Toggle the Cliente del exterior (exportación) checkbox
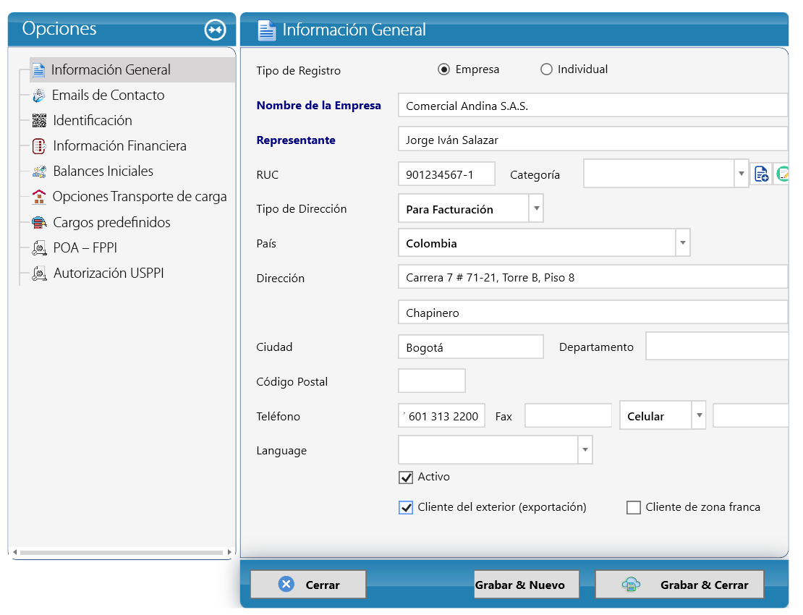Image resolution: width=803 pixels, height=615 pixels. 406,507
